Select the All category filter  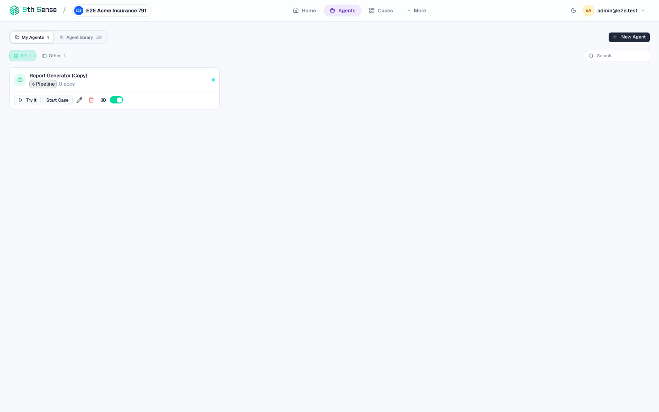[22, 56]
